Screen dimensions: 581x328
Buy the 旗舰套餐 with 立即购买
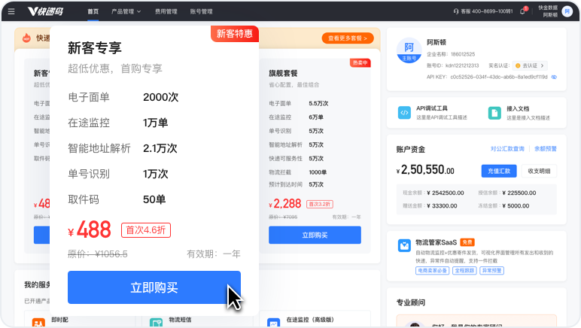pos(315,235)
